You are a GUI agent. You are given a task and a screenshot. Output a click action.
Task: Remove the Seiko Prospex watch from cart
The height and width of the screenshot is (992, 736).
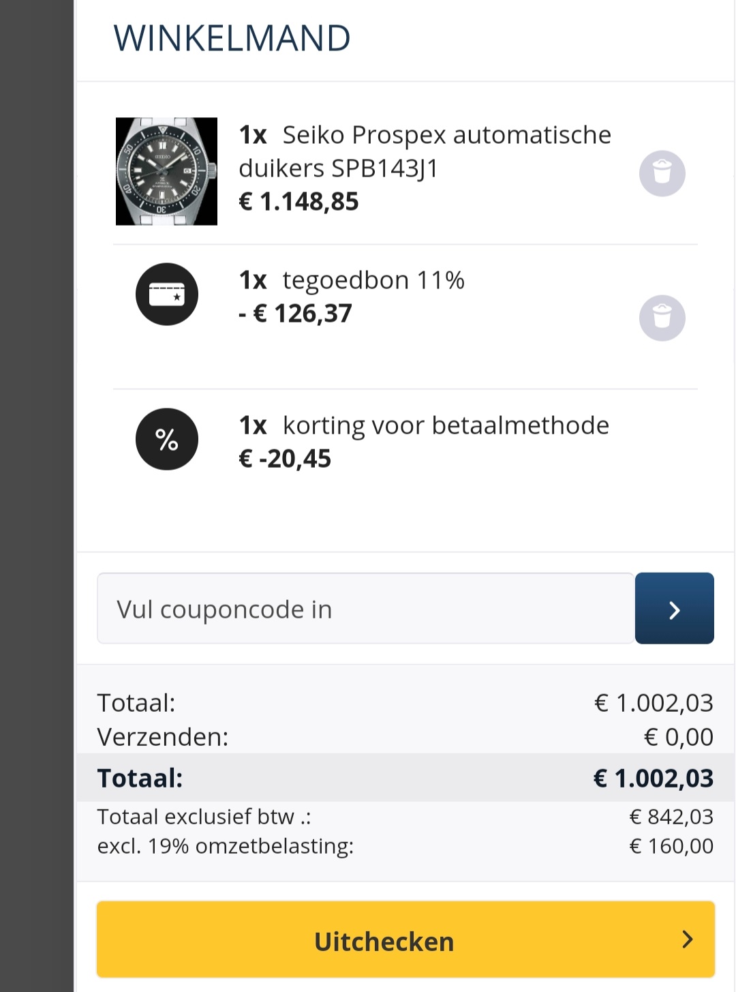click(662, 173)
